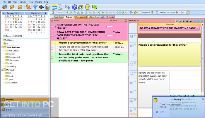Toggle the check-all box in Name header
The image size is (205, 118).
coord(52,21)
